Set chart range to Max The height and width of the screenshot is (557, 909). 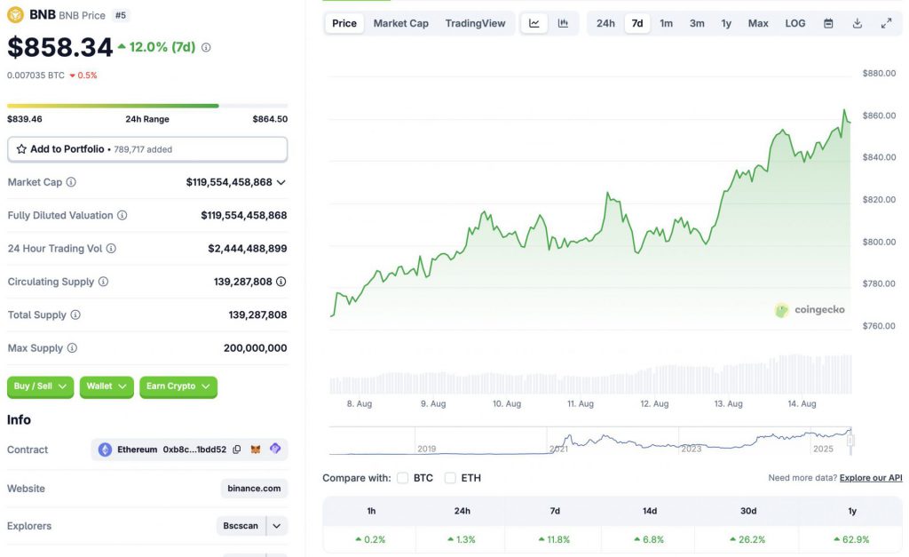tap(758, 23)
